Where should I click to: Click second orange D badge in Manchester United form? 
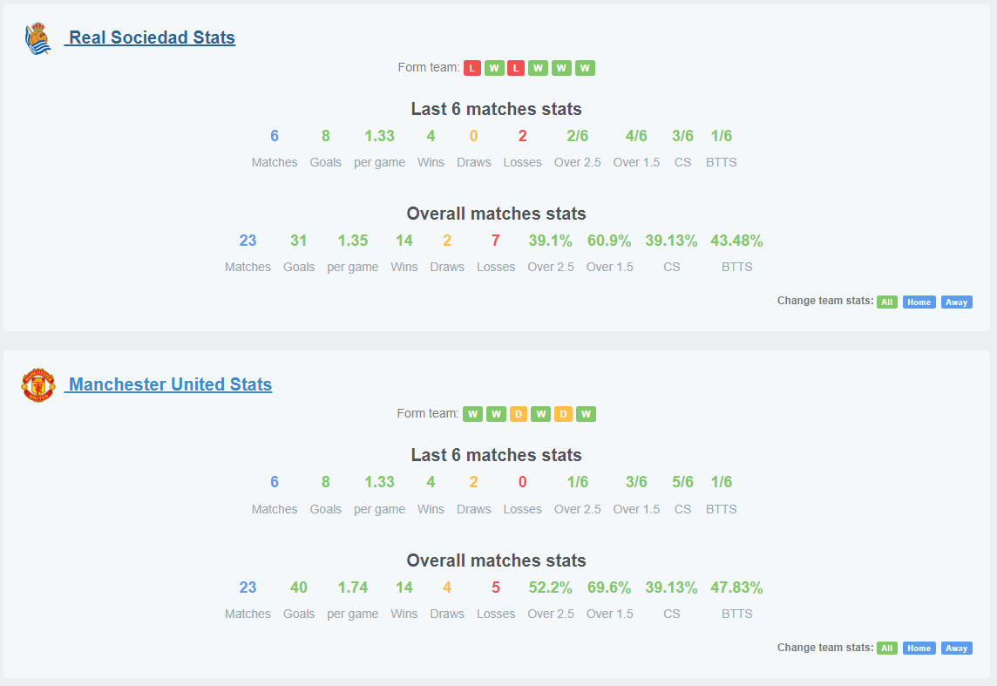click(563, 415)
